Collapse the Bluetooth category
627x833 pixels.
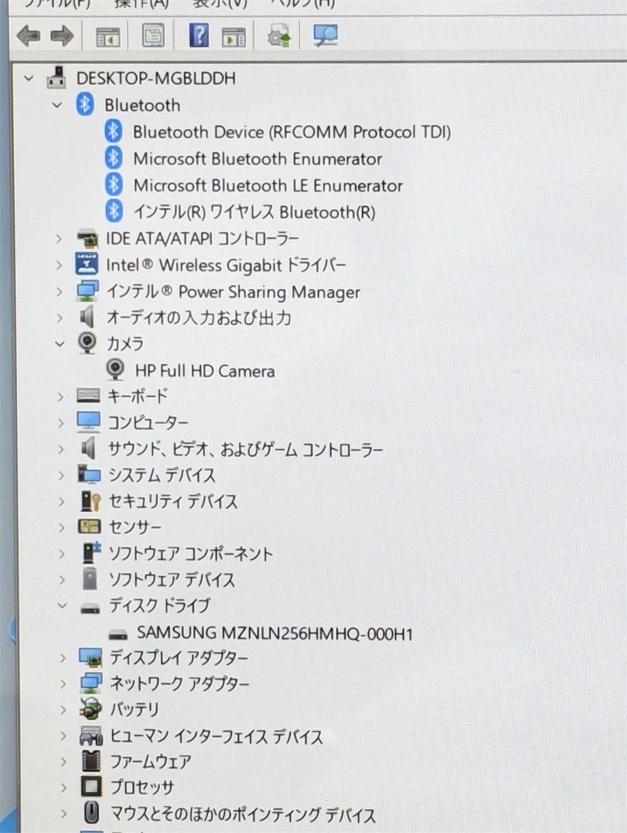(57, 105)
